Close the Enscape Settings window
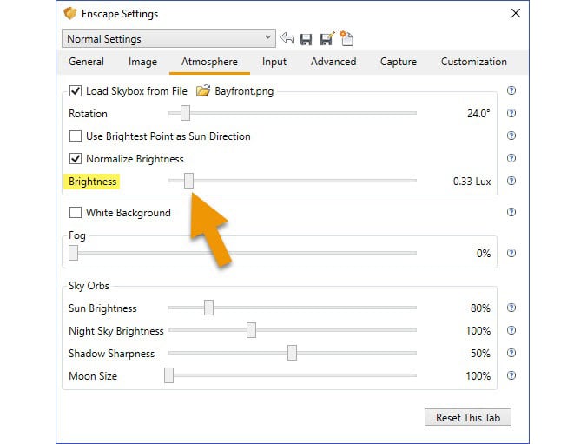The width and height of the screenshot is (587, 444). point(516,14)
